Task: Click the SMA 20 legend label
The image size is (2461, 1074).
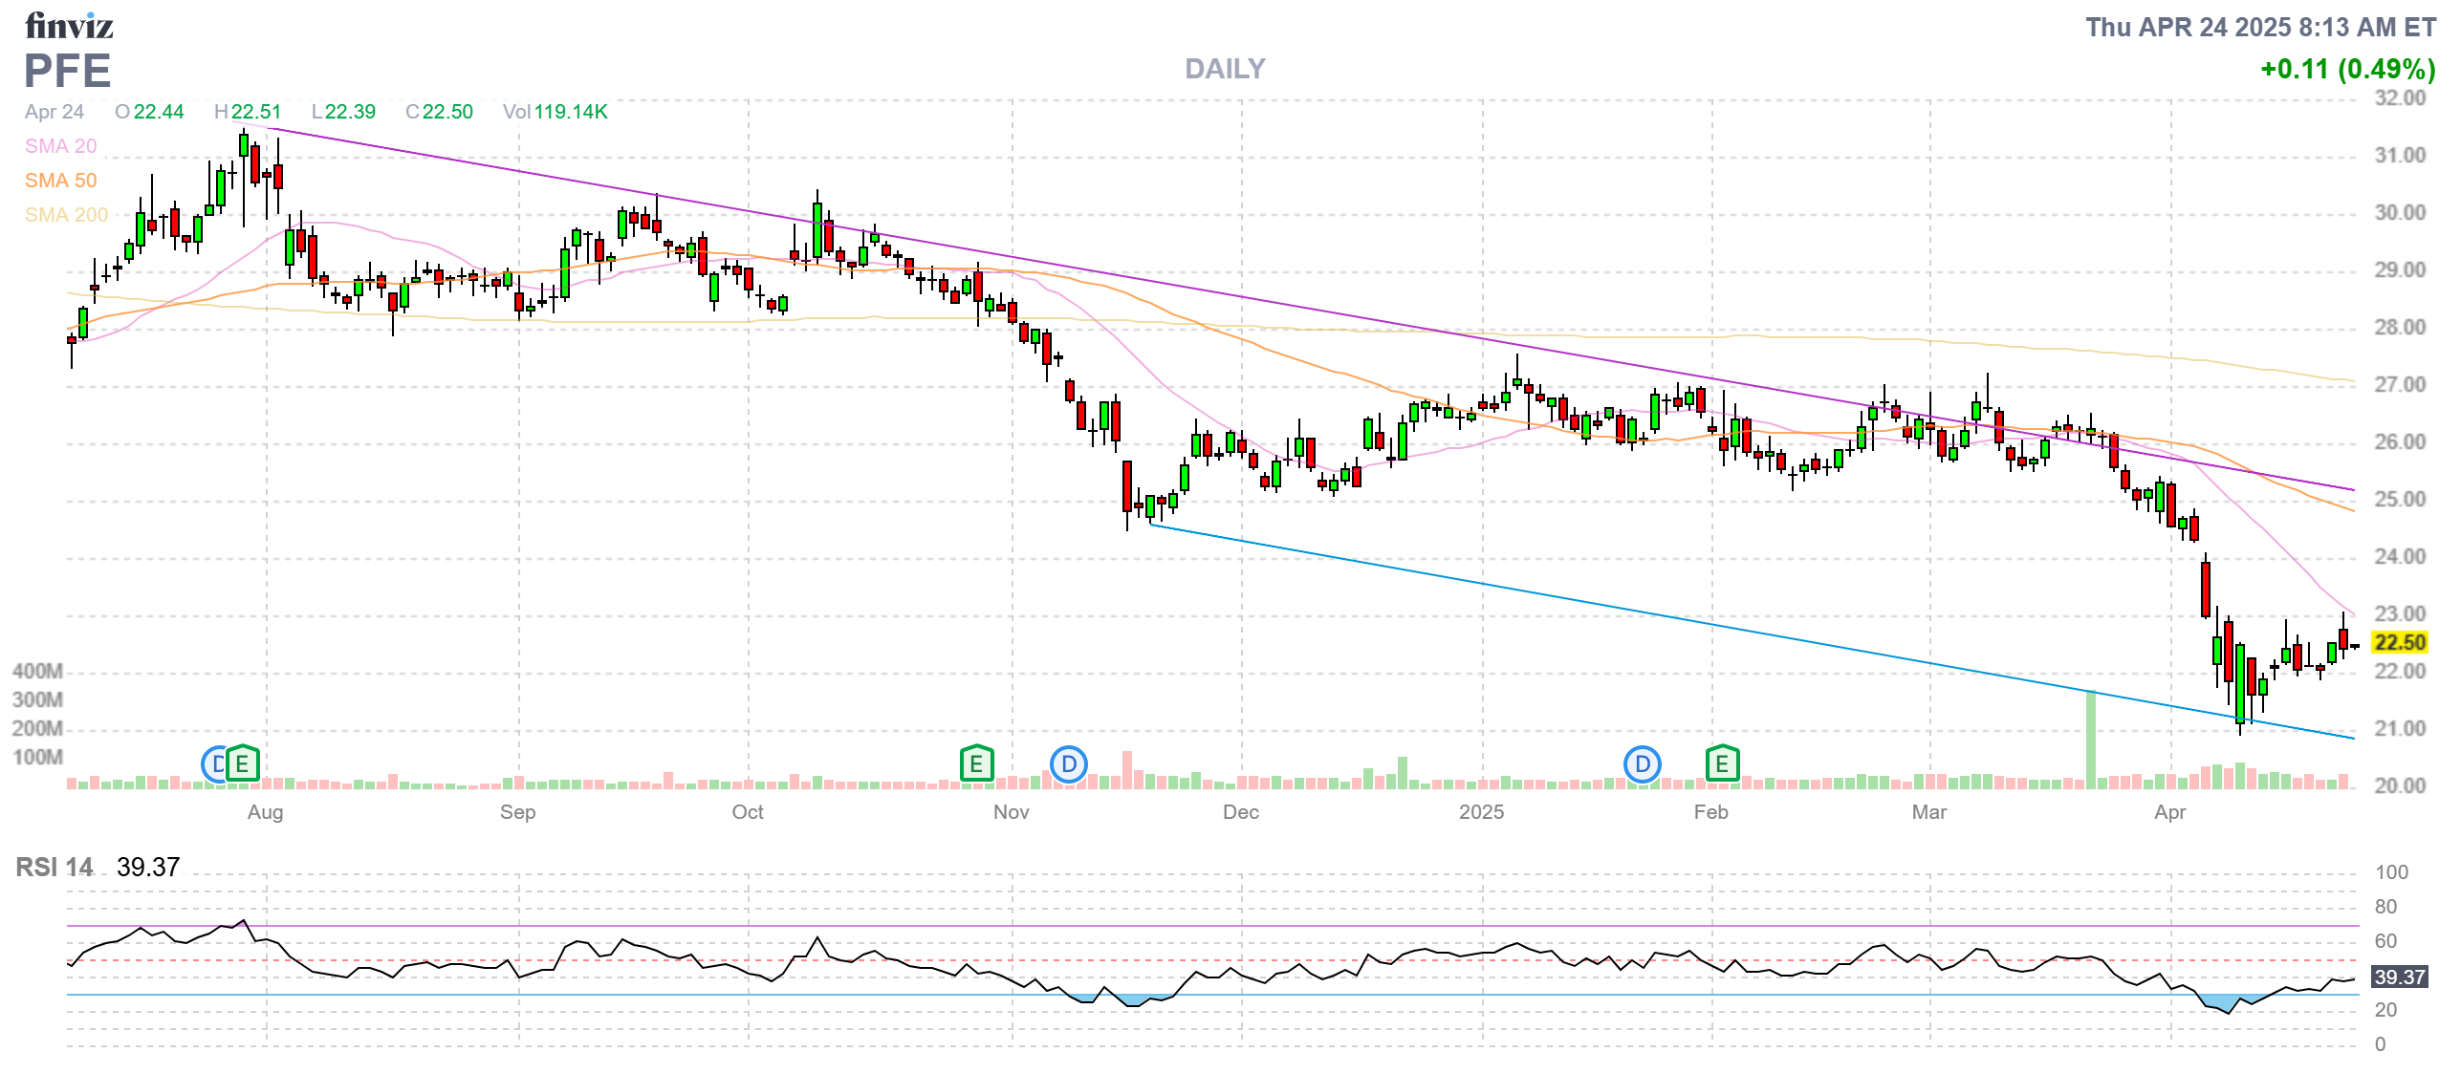Action: [60, 146]
